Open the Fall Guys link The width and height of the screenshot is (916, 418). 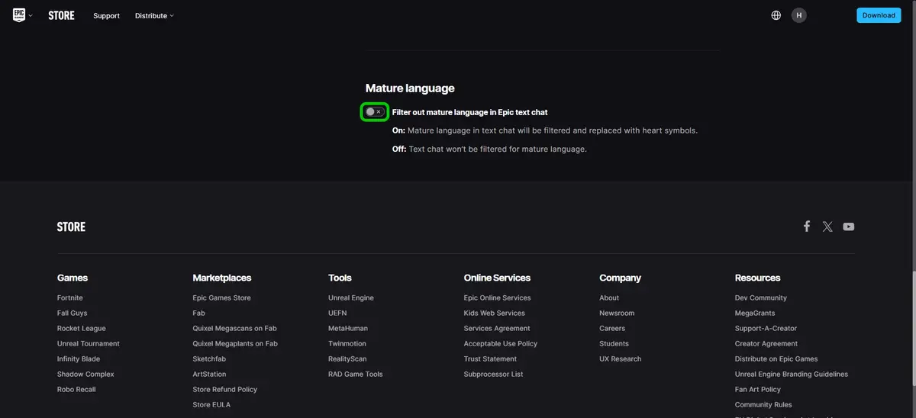click(72, 313)
